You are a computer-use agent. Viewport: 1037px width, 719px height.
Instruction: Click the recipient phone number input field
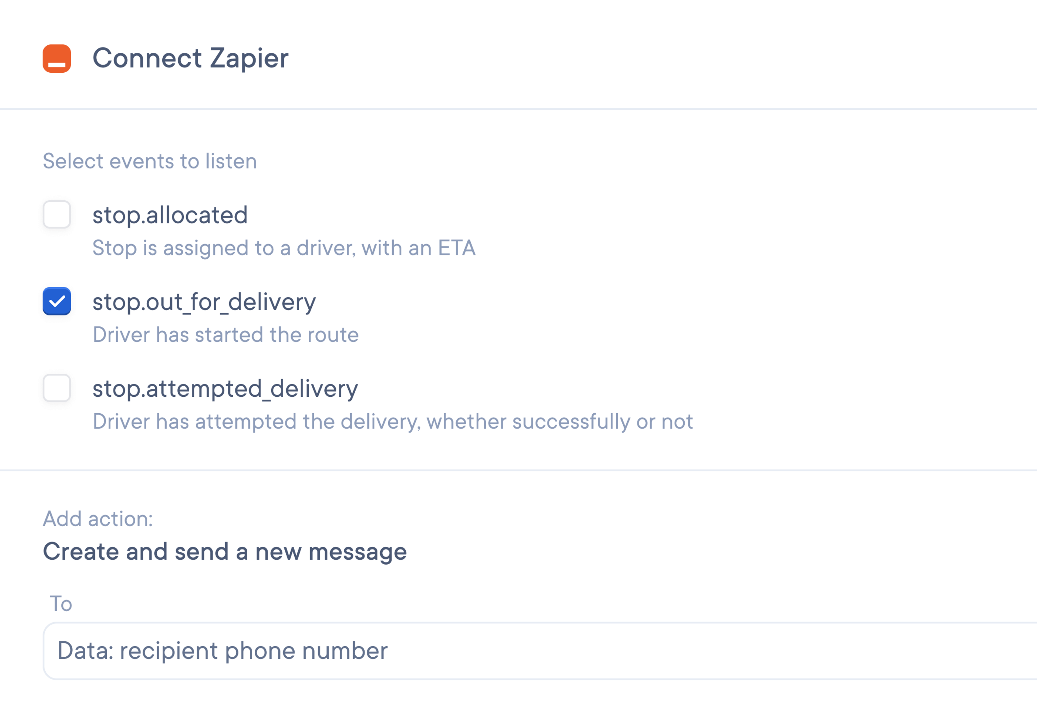coord(315,650)
